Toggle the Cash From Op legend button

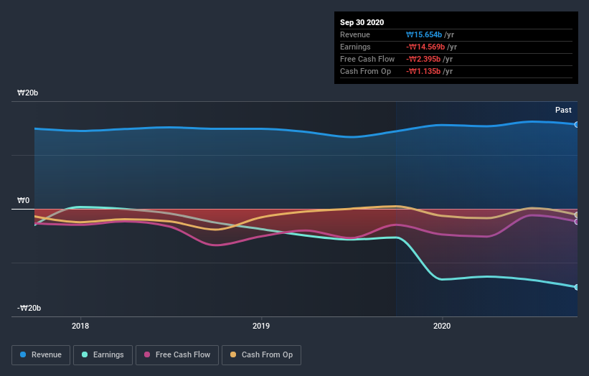pyautogui.click(x=261, y=355)
